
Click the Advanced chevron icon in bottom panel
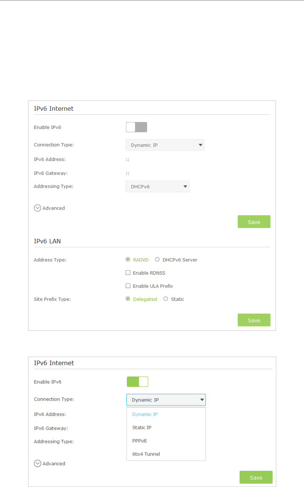coord(38,463)
